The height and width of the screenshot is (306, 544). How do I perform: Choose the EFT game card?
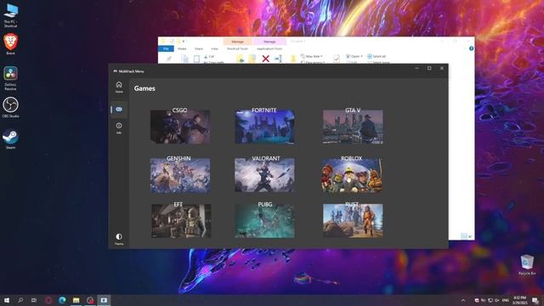[x=181, y=221]
